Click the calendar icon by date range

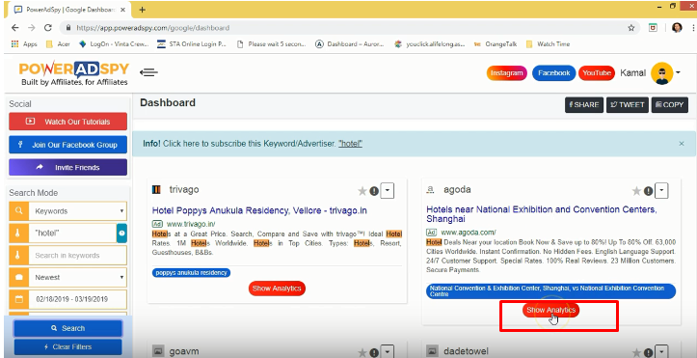(18, 299)
